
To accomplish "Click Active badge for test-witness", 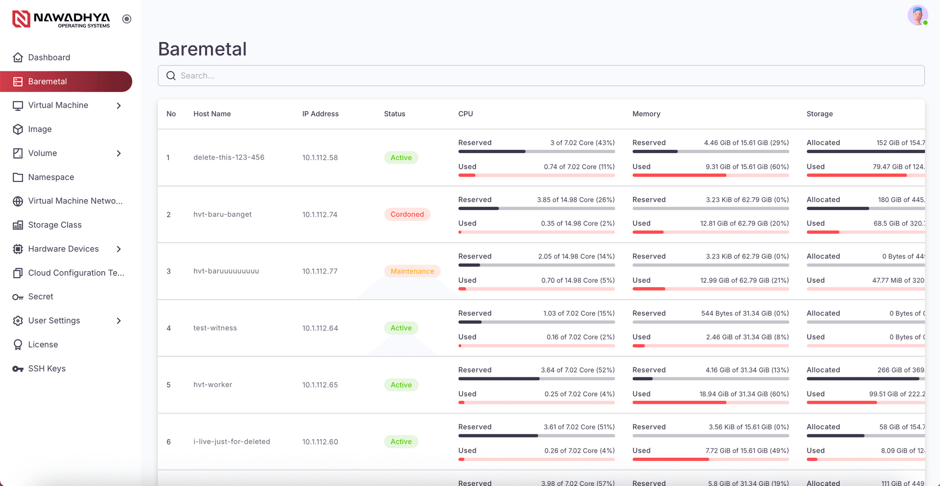I will click(401, 328).
